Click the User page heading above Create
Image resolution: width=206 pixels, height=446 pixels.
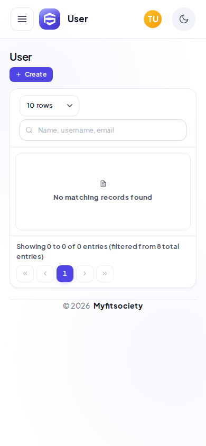(21, 57)
